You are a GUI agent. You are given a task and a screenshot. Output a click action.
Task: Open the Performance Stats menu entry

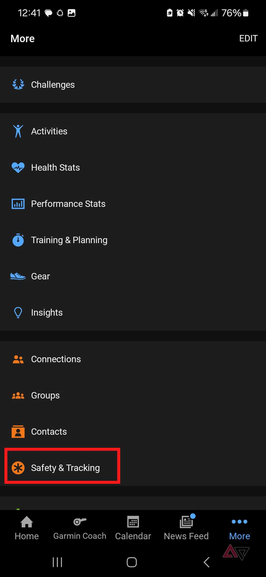coord(68,204)
